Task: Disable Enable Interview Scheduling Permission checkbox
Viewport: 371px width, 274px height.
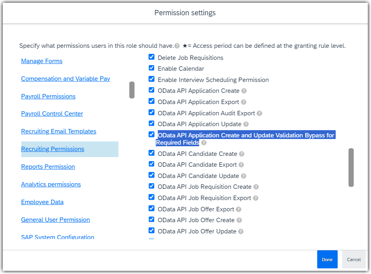Action: (x=151, y=79)
